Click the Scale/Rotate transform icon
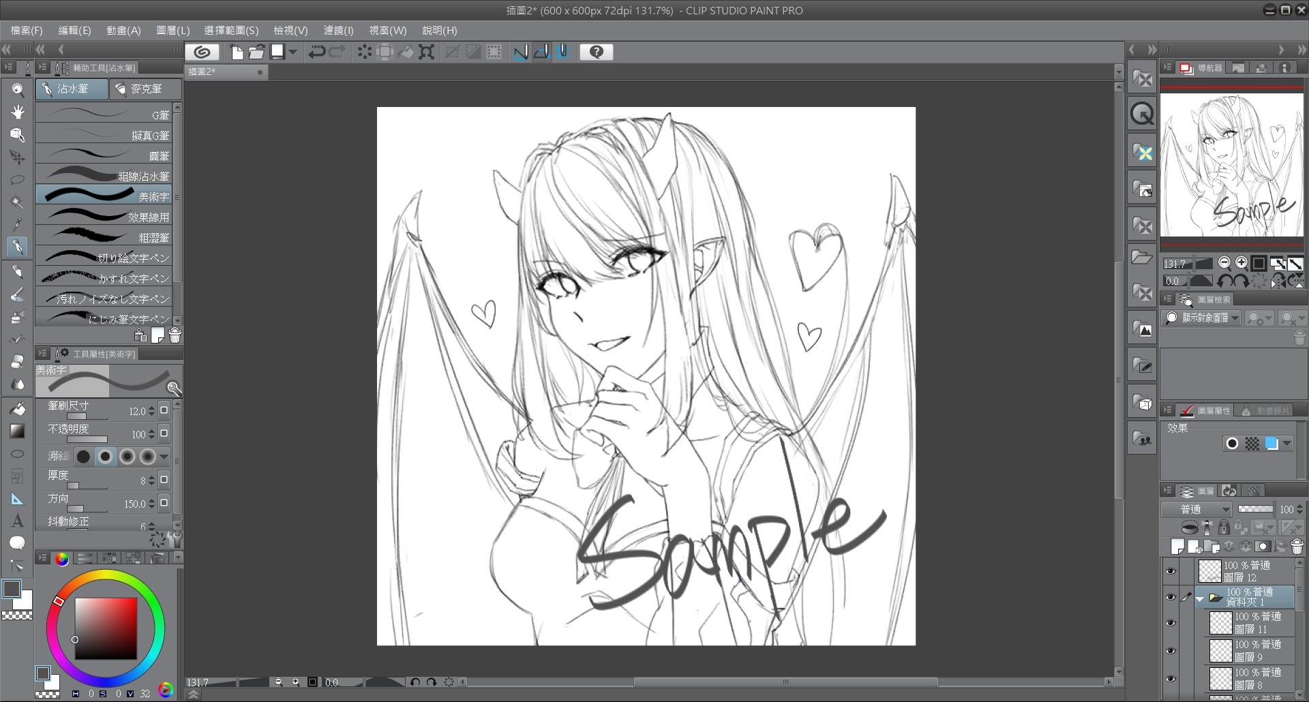Image resolution: width=1309 pixels, height=702 pixels. click(427, 52)
